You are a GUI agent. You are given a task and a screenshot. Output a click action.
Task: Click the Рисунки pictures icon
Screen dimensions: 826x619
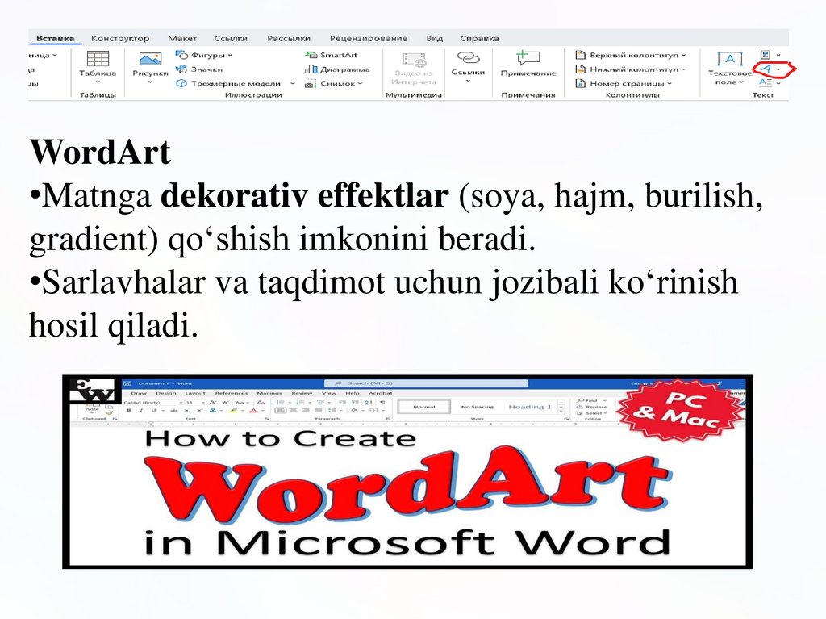coord(150,58)
